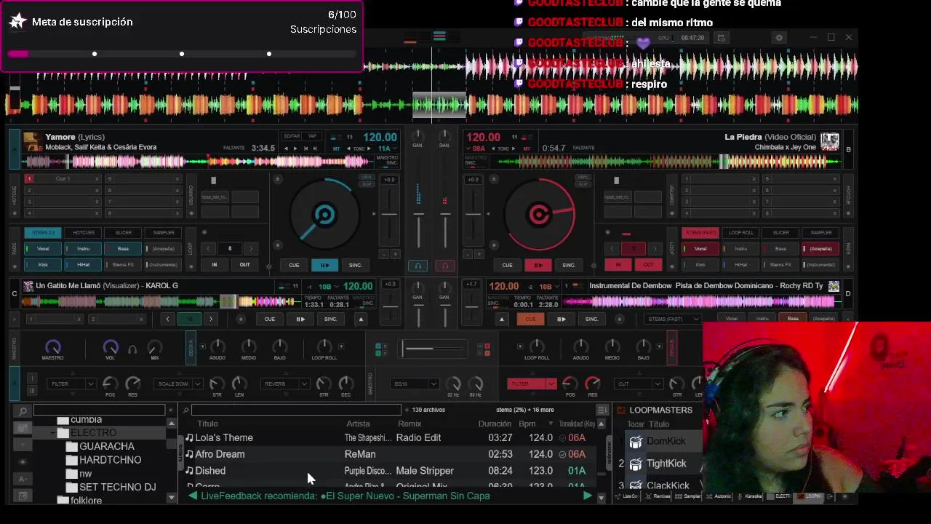Open SAMPLER pad page on deck A

164,233
